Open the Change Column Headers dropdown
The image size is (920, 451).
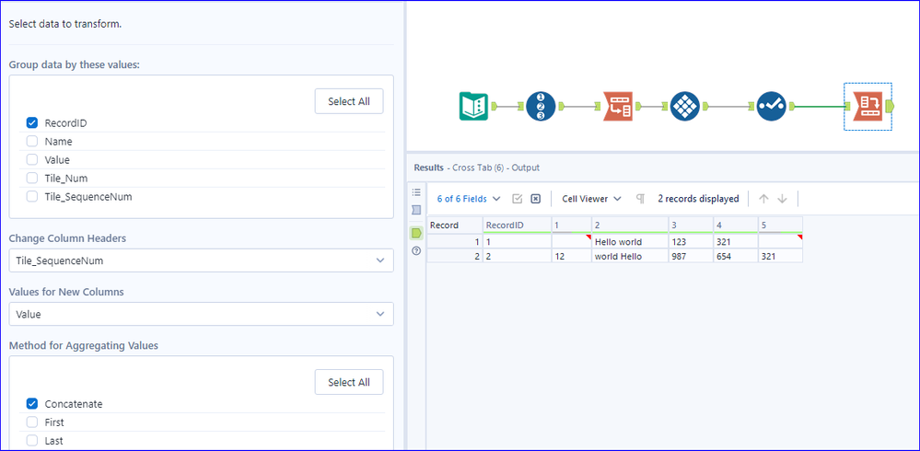(x=202, y=261)
